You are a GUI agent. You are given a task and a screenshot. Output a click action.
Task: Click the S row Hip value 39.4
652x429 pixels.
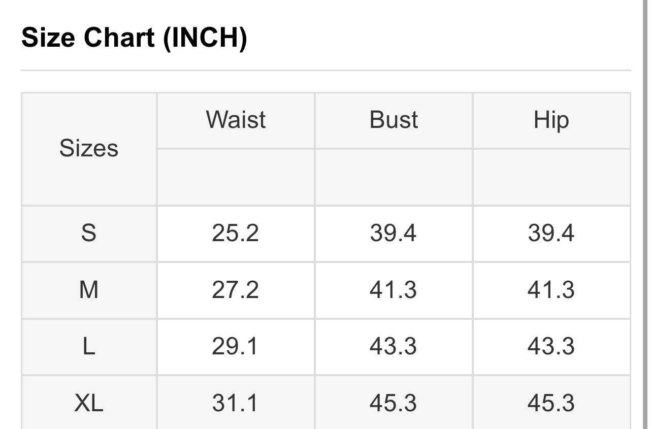[551, 233]
